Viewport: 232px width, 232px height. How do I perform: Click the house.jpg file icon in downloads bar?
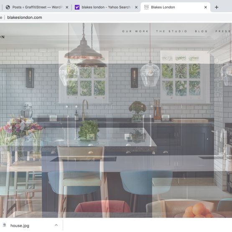point(5,225)
